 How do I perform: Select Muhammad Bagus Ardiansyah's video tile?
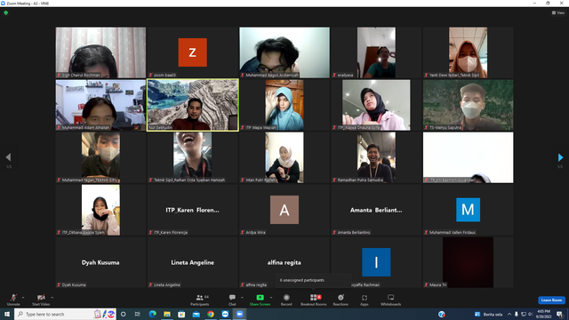coord(284,52)
